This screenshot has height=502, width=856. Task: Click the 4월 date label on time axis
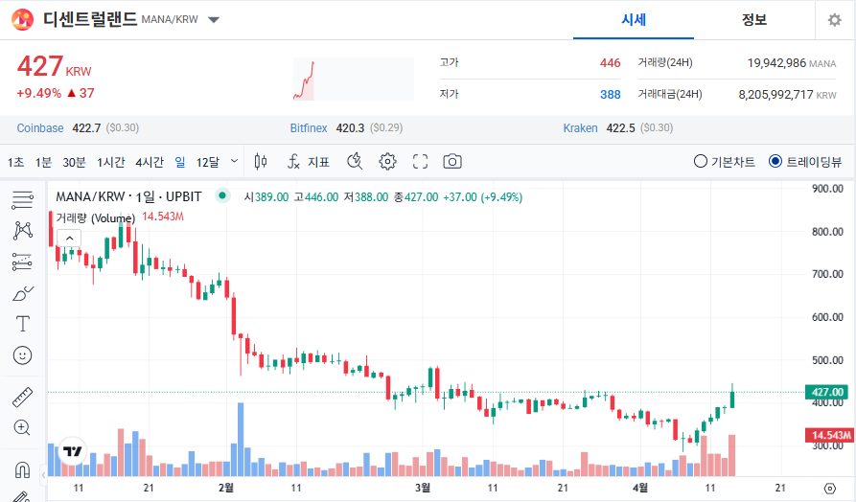pyautogui.click(x=639, y=488)
